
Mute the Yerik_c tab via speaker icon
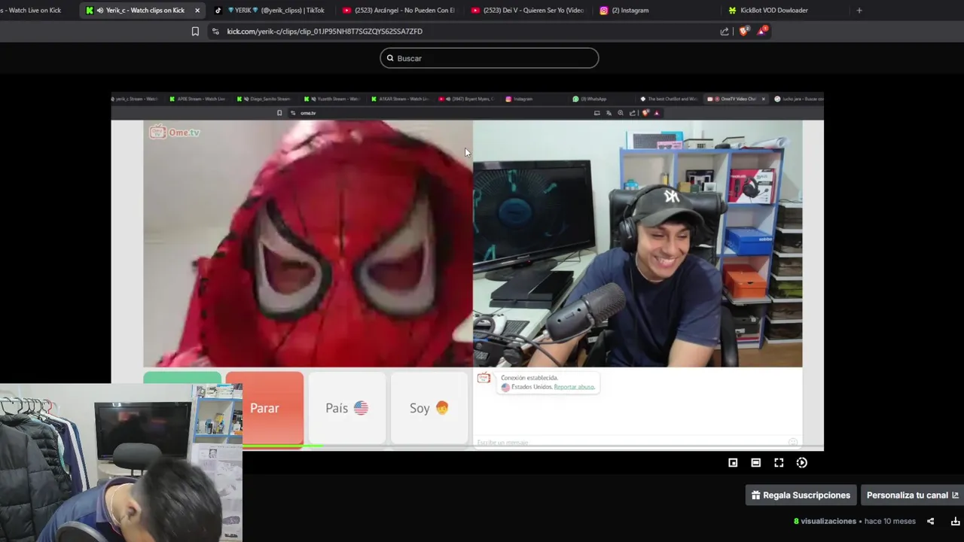(x=100, y=11)
